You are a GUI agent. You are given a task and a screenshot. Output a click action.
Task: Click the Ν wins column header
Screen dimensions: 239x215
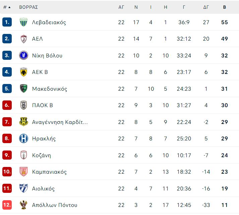pyautogui.click(x=136, y=7)
